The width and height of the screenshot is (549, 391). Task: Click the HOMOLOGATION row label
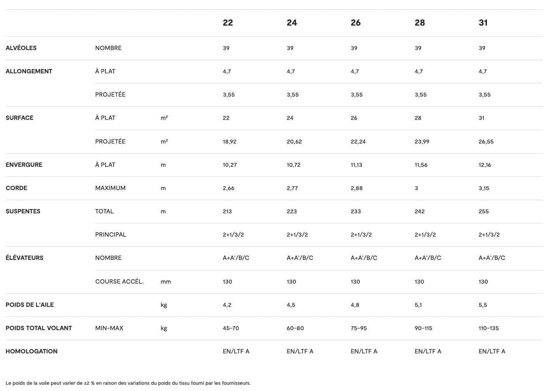coord(31,351)
